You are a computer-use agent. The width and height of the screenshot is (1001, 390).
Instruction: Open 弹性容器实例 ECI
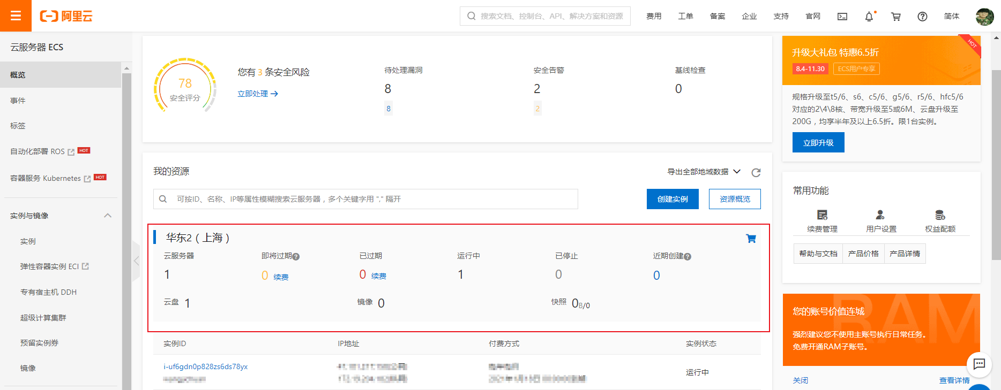click(x=55, y=266)
